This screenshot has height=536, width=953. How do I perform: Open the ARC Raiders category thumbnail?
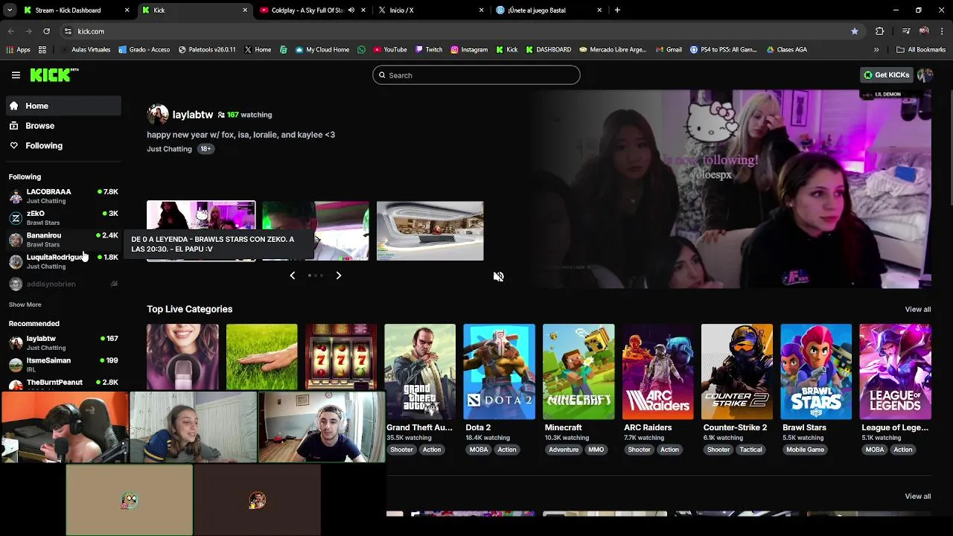(x=658, y=371)
